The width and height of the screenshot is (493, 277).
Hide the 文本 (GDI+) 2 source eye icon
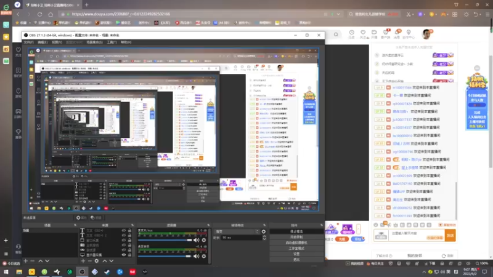tap(124, 235)
